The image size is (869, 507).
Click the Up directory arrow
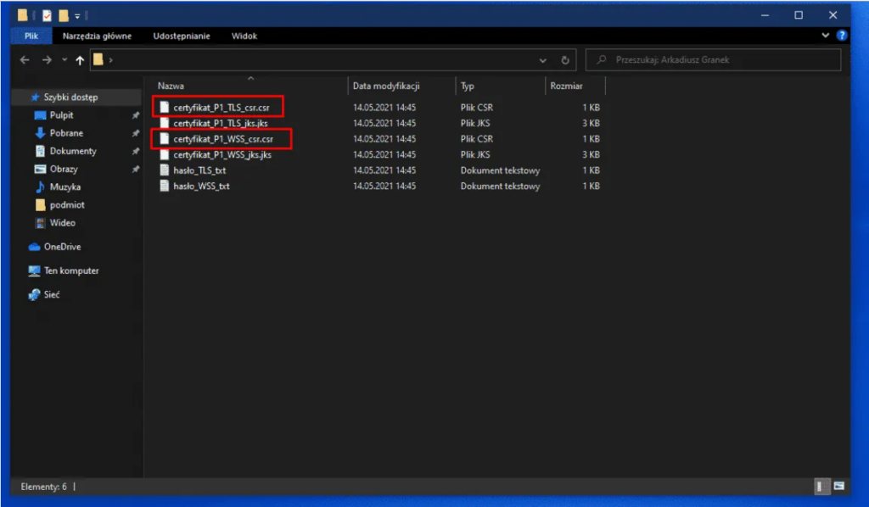point(80,60)
